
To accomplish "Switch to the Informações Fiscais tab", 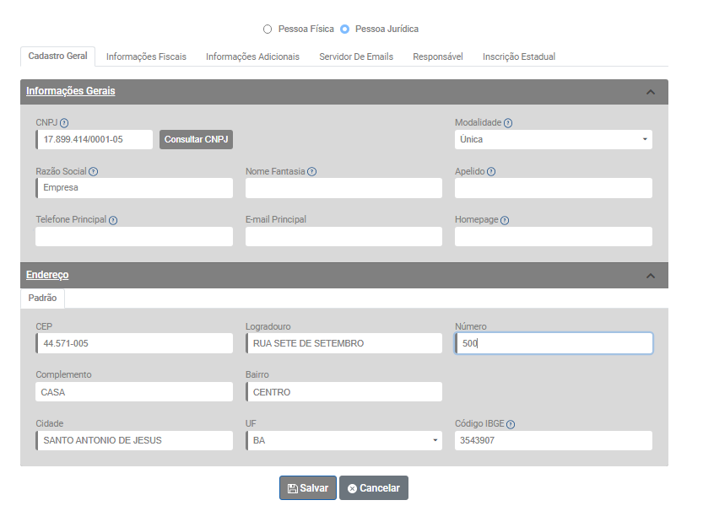I will [x=146, y=56].
